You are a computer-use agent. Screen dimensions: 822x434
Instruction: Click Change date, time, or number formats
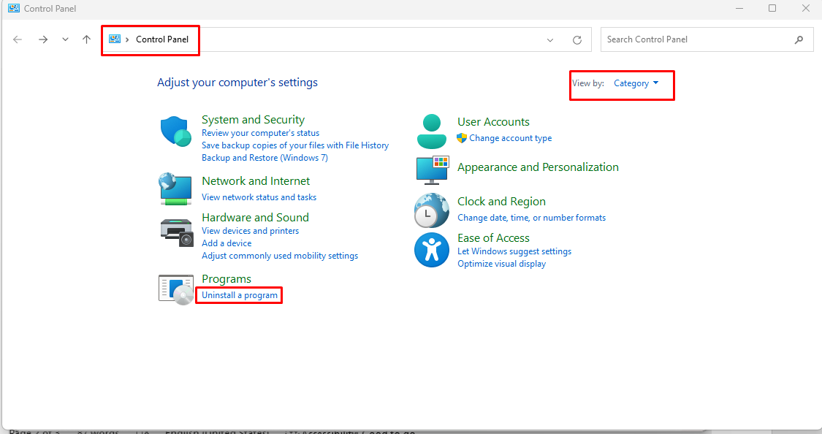tap(532, 218)
